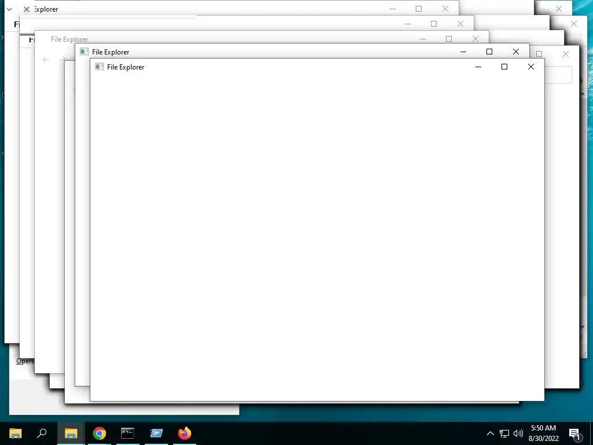Maximize the File Explorer window with greyed title text
The height and width of the screenshot is (445, 593).
tap(449, 39)
